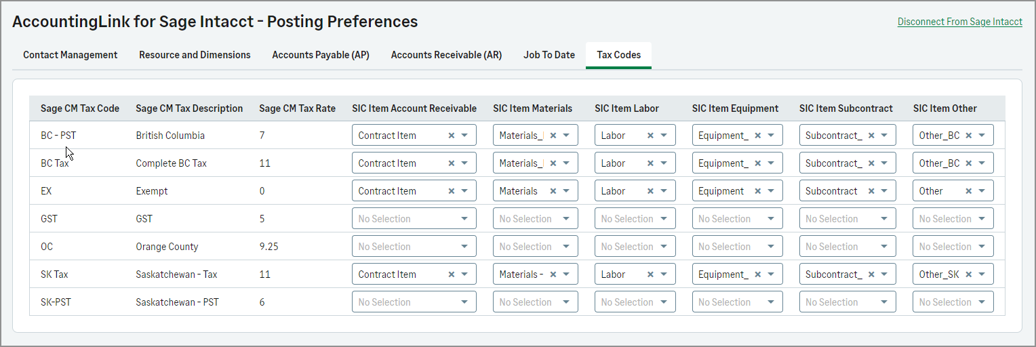Select the Orange County description cell
The height and width of the screenshot is (347, 1036).
167,247
